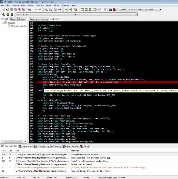Click the Stop execution X icon
Viewport: 178px width, 179px height.
pyautogui.click(x=105, y=9)
